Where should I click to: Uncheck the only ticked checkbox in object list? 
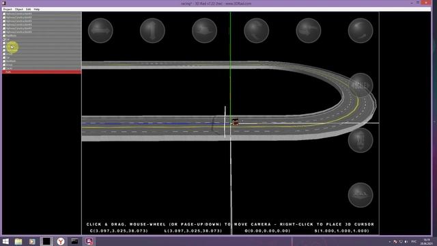tap(4, 40)
